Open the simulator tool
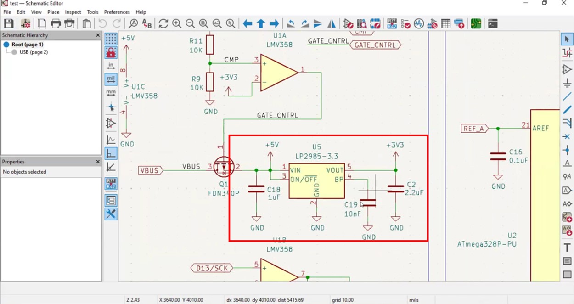574x304 pixels. (x=418, y=23)
